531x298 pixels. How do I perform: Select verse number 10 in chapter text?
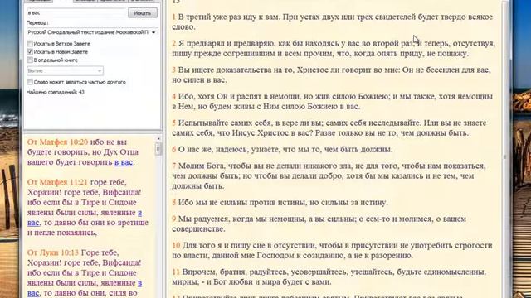coord(176,245)
